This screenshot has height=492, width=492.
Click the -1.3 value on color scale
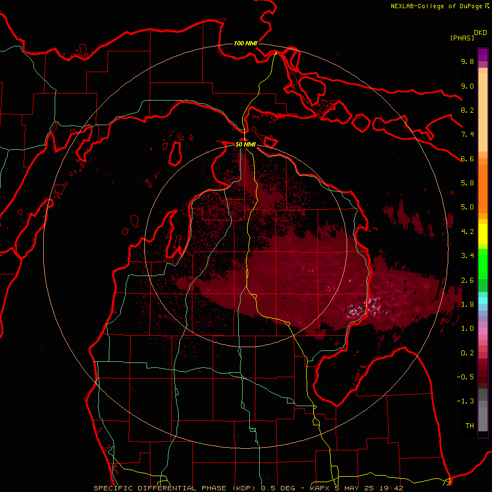click(465, 401)
